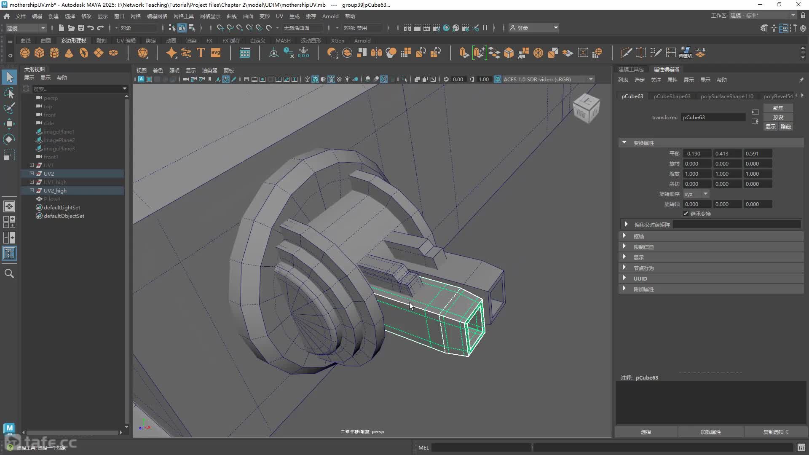The width and height of the screenshot is (809, 455).
Task: Click the polygon type text T icon
Action: (x=201, y=53)
